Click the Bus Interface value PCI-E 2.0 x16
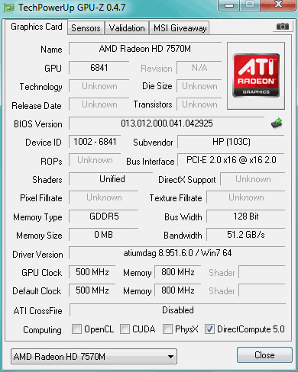The image size is (298, 372). (x=232, y=160)
